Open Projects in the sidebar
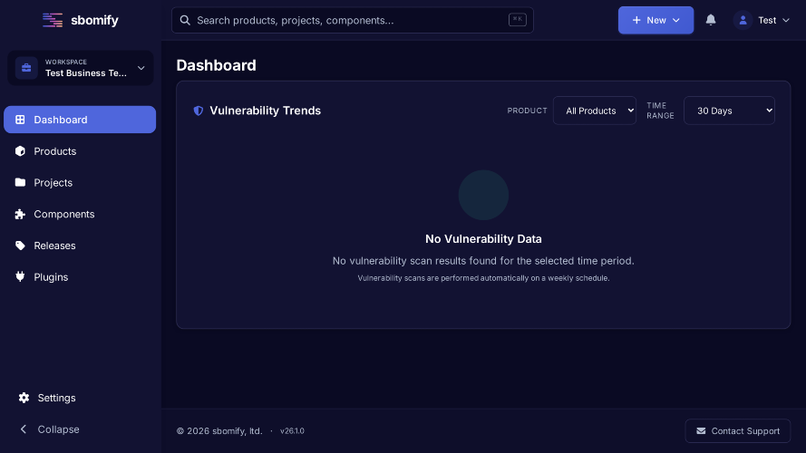This screenshot has height=453, width=806. (80, 182)
